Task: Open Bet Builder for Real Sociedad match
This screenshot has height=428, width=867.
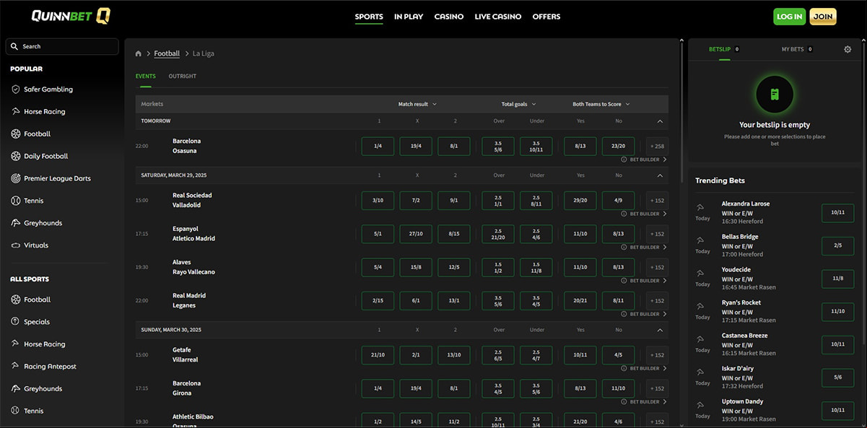Action: click(644, 214)
